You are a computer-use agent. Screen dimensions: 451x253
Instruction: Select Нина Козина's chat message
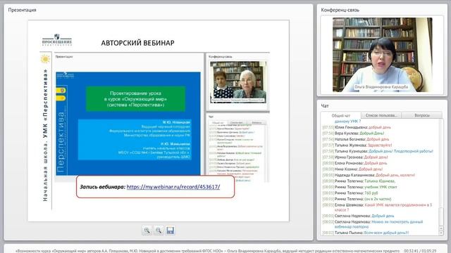click(x=352, y=169)
